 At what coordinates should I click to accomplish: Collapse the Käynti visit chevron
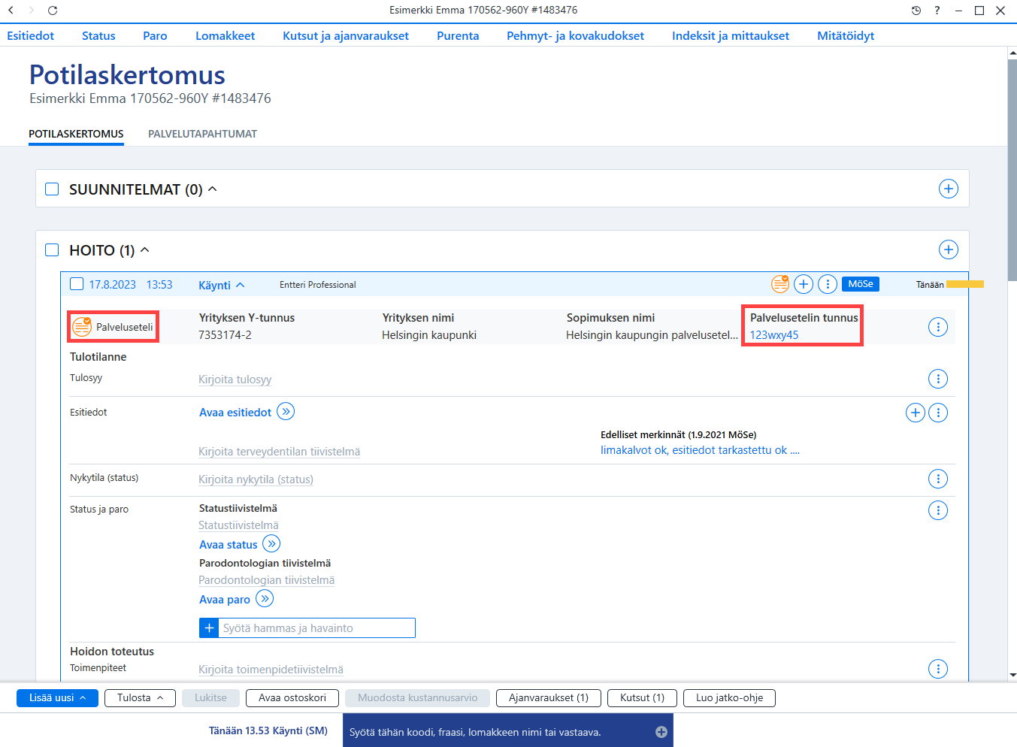[x=241, y=285]
